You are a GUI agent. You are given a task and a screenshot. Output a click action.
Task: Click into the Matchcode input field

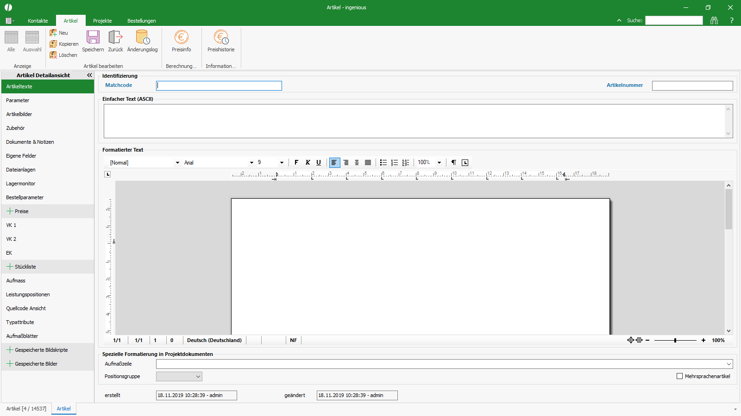click(219, 86)
